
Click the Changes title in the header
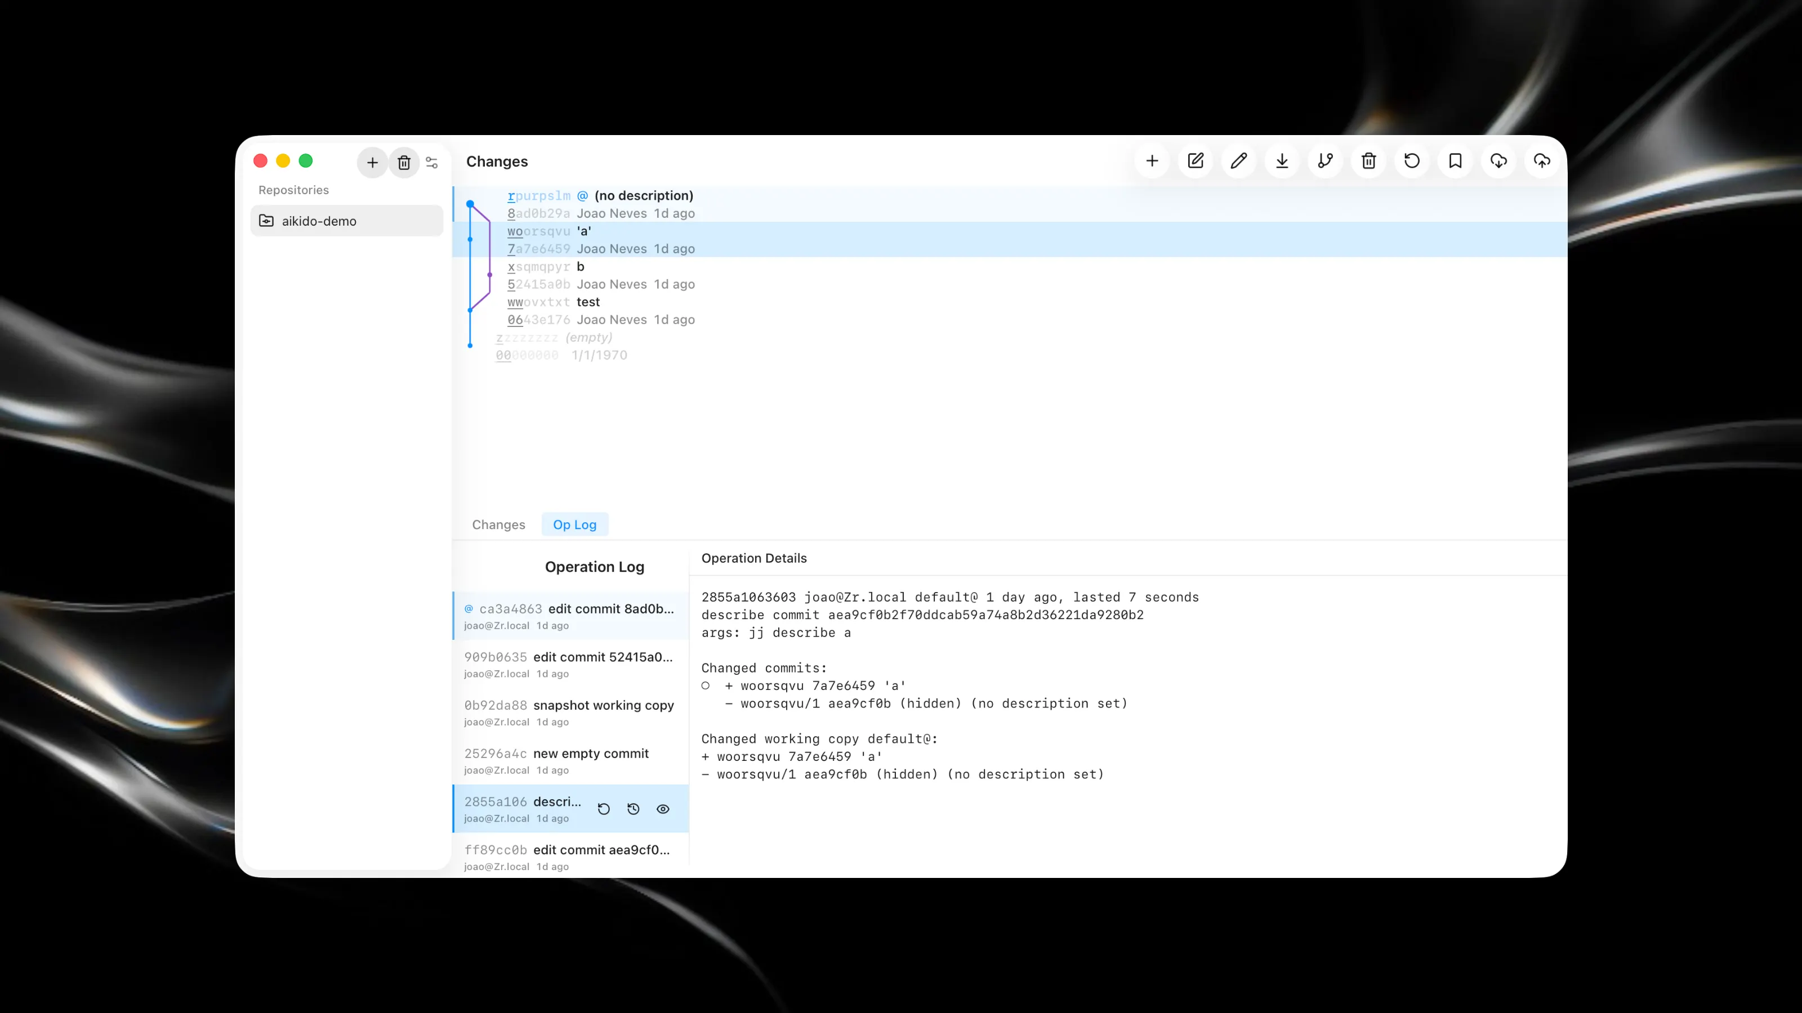click(x=497, y=162)
